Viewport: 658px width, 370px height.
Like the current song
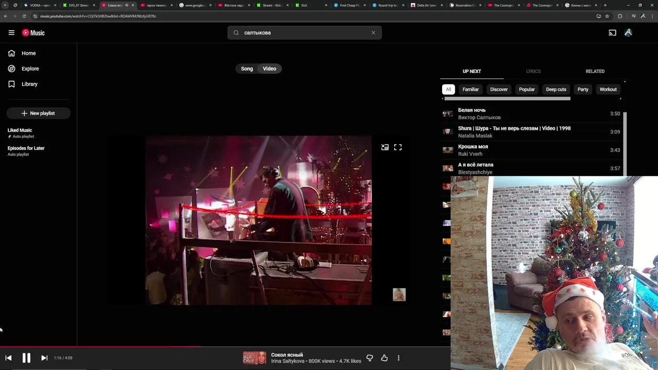(384, 358)
